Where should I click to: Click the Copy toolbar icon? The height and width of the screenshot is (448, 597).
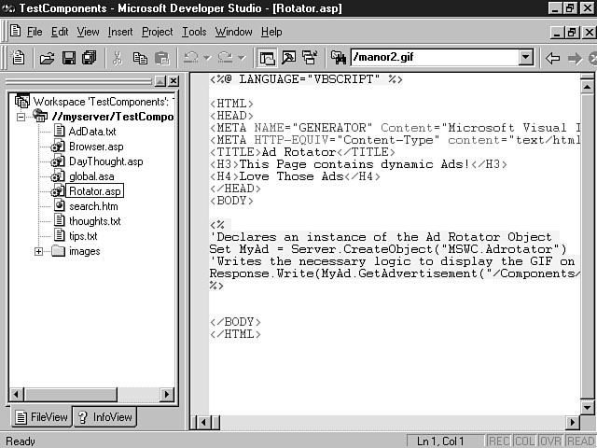140,58
